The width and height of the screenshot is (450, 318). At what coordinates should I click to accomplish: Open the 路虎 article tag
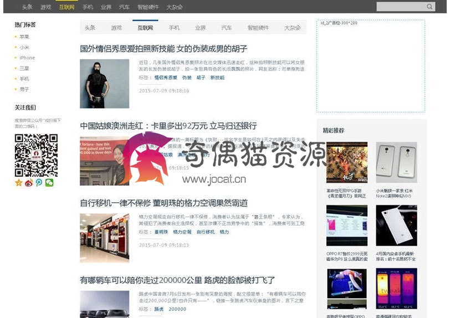tap(159, 309)
